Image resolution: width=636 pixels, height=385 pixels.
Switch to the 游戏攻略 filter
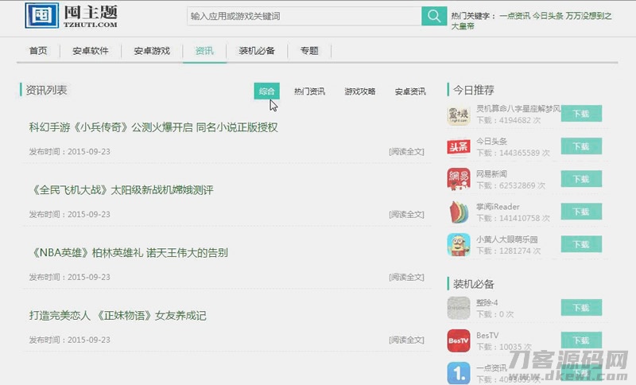point(359,91)
